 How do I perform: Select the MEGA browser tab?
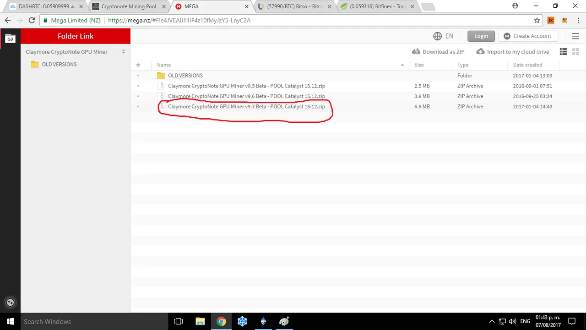(x=212, y=6)
